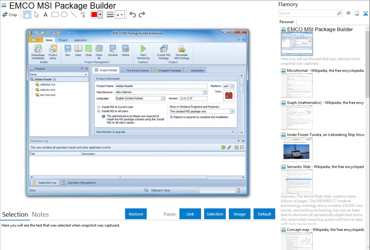Open the Platform x64 dropdown
The image size is (370, 250).
pyautogui.click(x=233, y=86)
